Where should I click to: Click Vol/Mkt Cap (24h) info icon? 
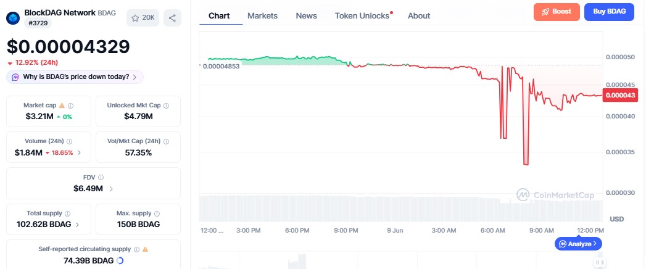tap(166, 141)
